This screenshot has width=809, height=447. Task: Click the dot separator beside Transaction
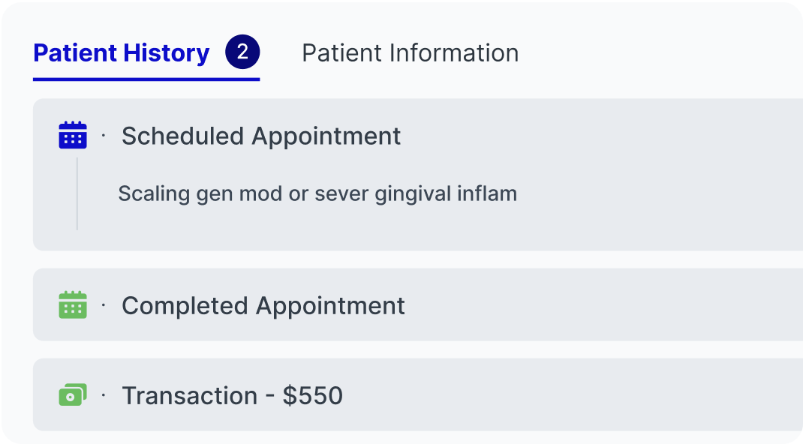(x=104, y=395)
